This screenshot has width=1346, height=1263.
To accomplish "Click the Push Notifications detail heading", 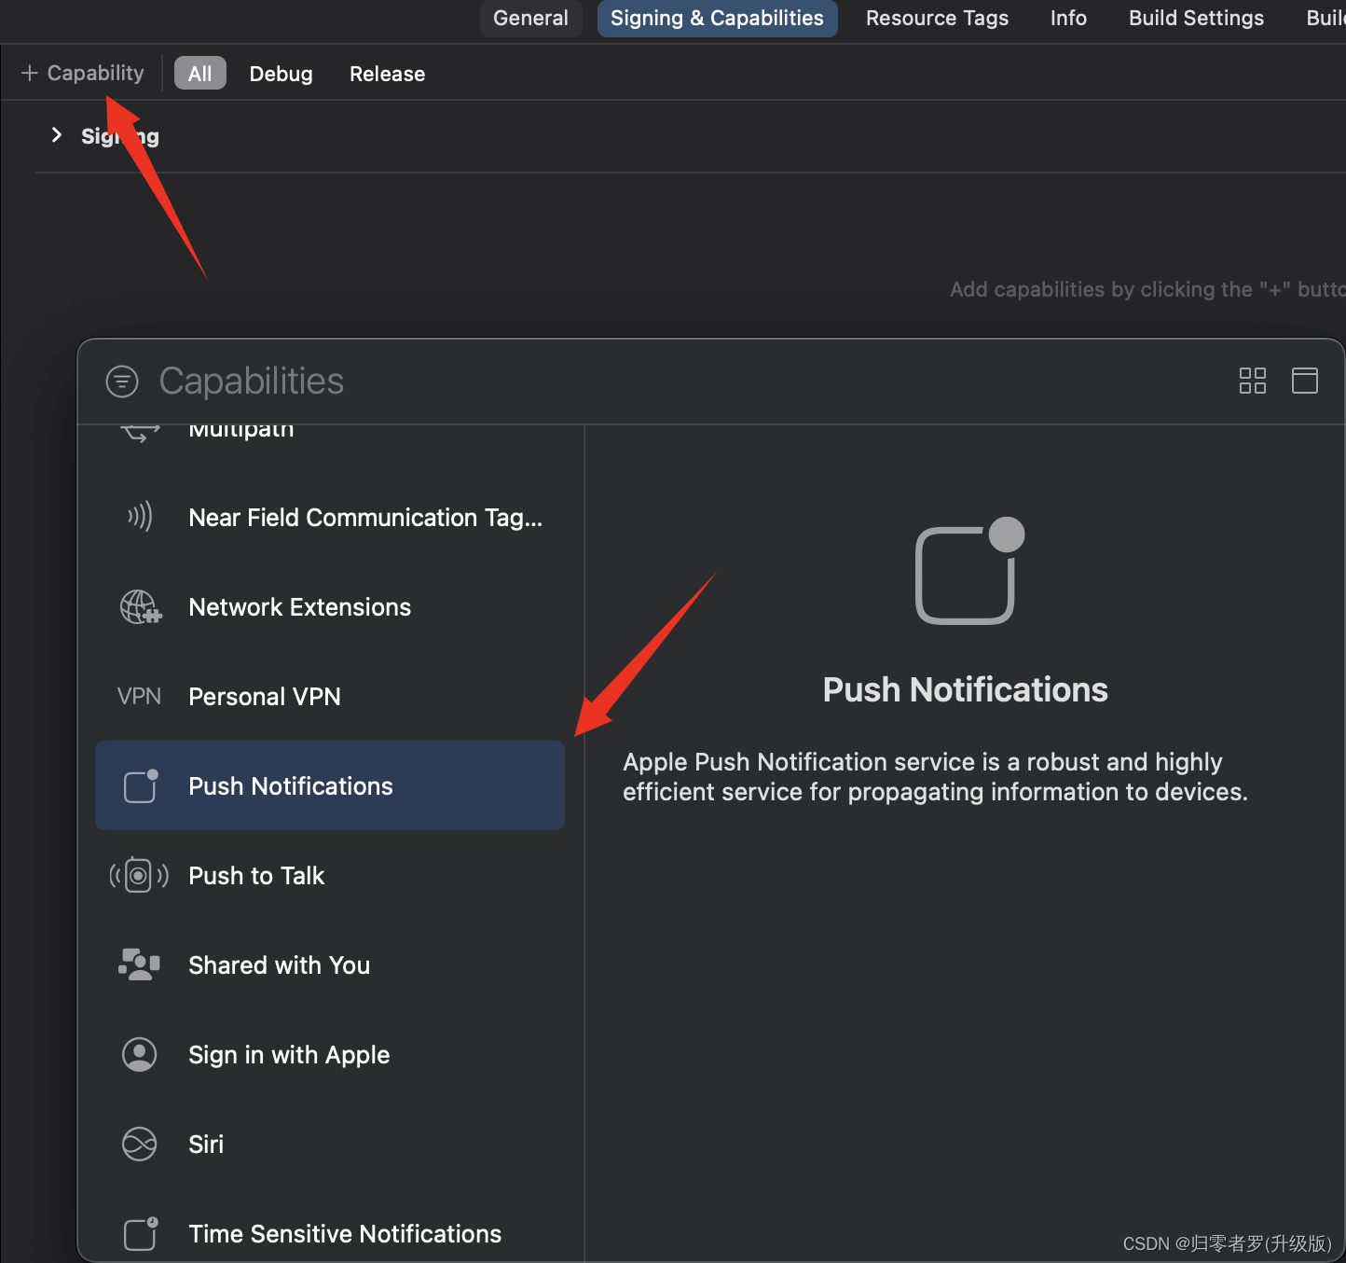I will pos(966,690).
